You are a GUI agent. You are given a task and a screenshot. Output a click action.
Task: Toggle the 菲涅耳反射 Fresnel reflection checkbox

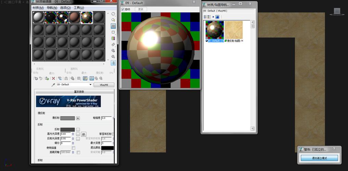point(113,134)
